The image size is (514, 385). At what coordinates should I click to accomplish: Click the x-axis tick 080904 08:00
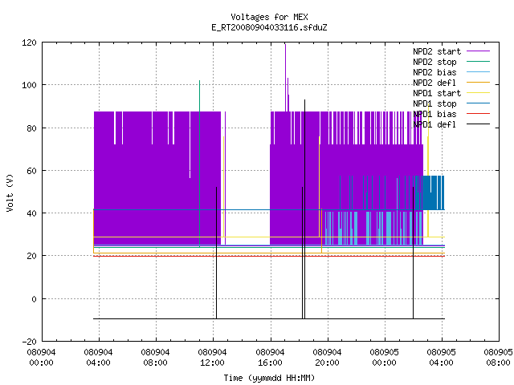[155, 358]
